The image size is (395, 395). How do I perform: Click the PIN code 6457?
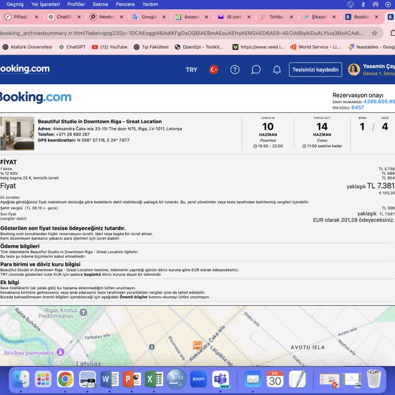(358, 107)
